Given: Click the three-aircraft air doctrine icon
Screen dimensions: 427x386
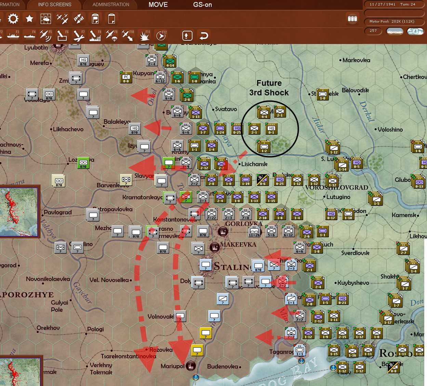Looking at the screenshot, I should tap(62, 18).
